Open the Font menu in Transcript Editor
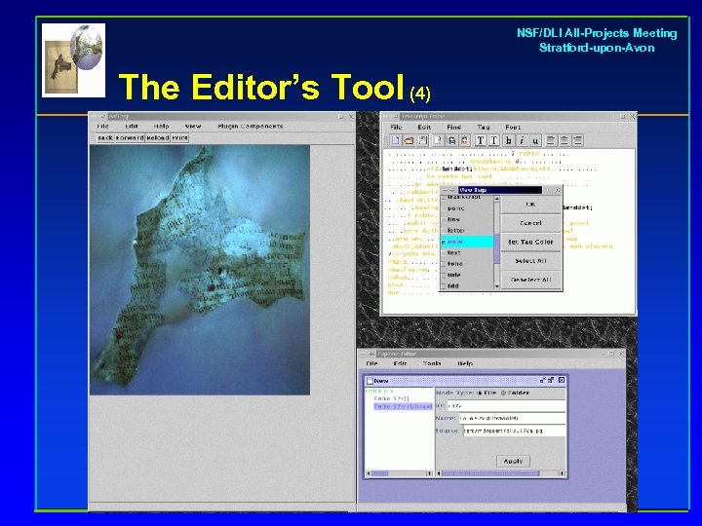 coord(513,127)
